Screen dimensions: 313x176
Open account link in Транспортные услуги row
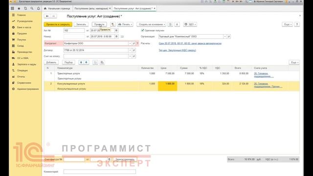coord(264,75)
